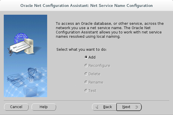Open Help for this wizard
173x115 pixels.
(44, 107)
